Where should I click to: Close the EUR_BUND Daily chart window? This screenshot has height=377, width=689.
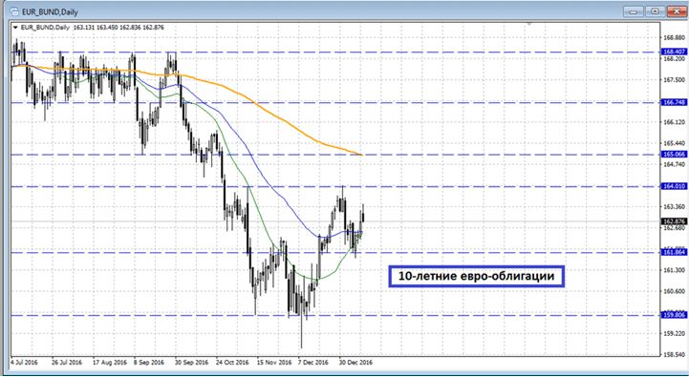(x=678, y=10)
